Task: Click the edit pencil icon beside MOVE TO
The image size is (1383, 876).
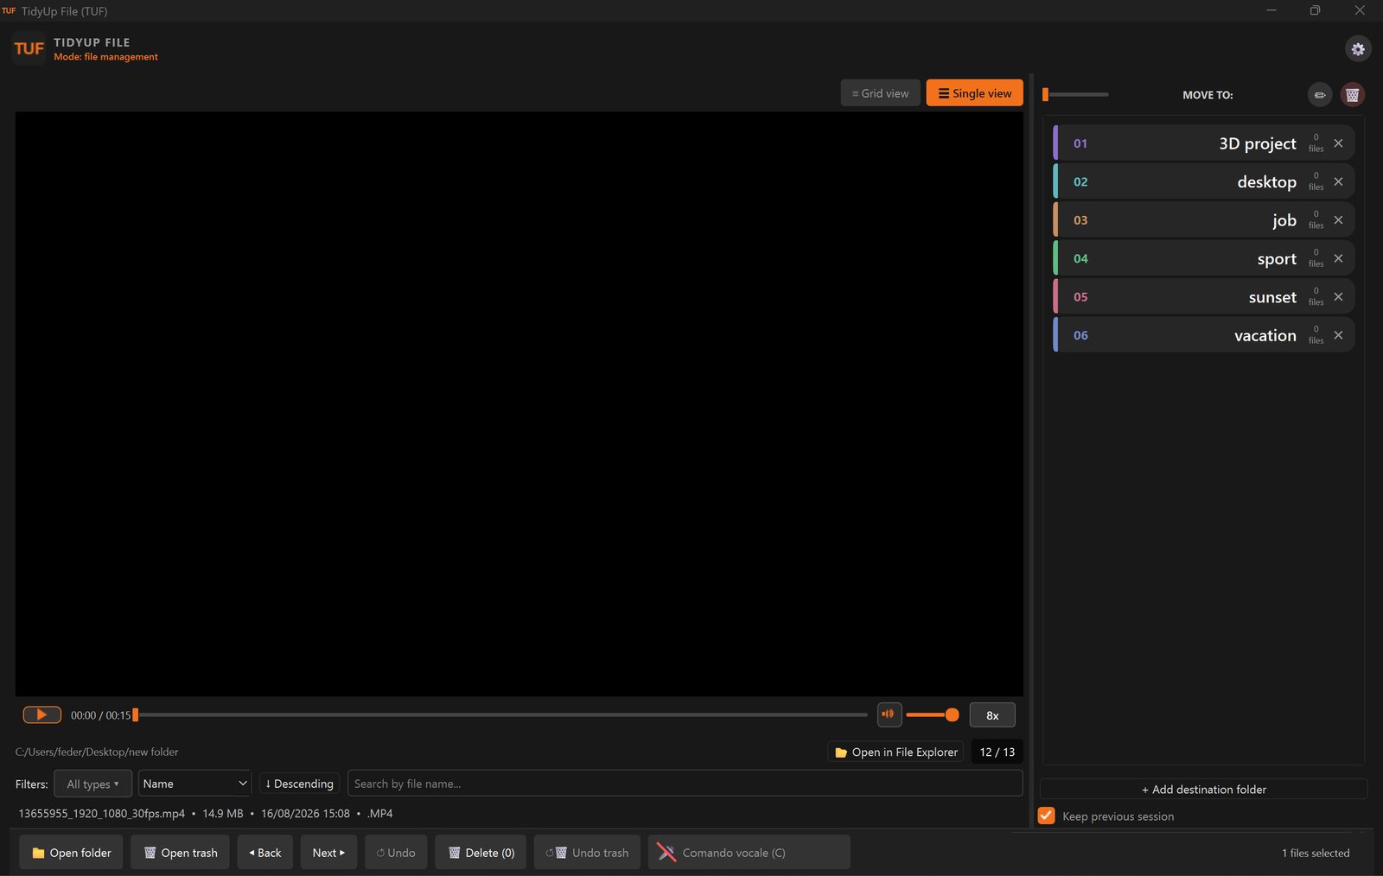Action: (x=1320, y=95)
